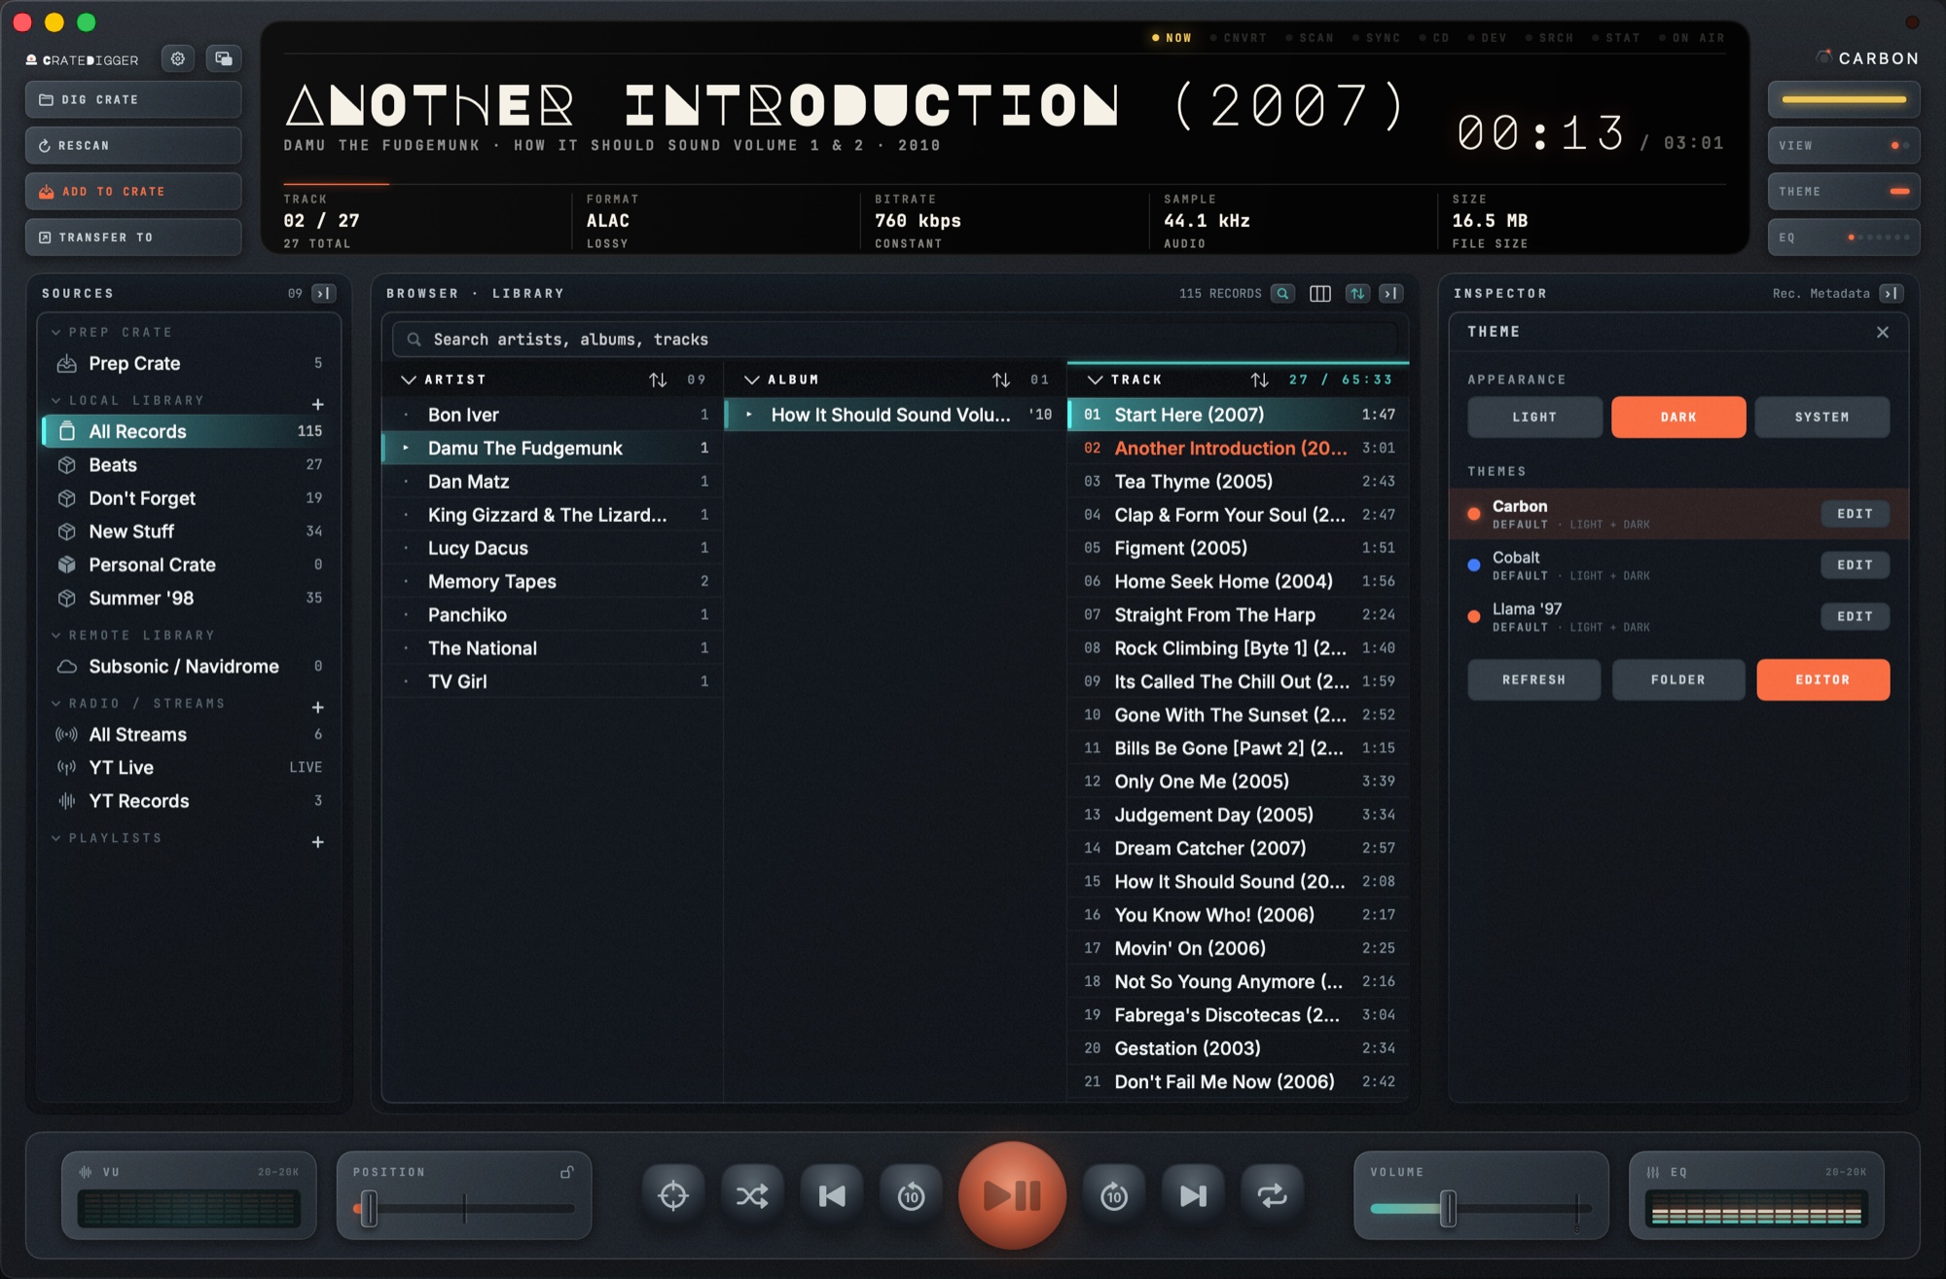
Task: Sort the Track column
Action: 1260,380
